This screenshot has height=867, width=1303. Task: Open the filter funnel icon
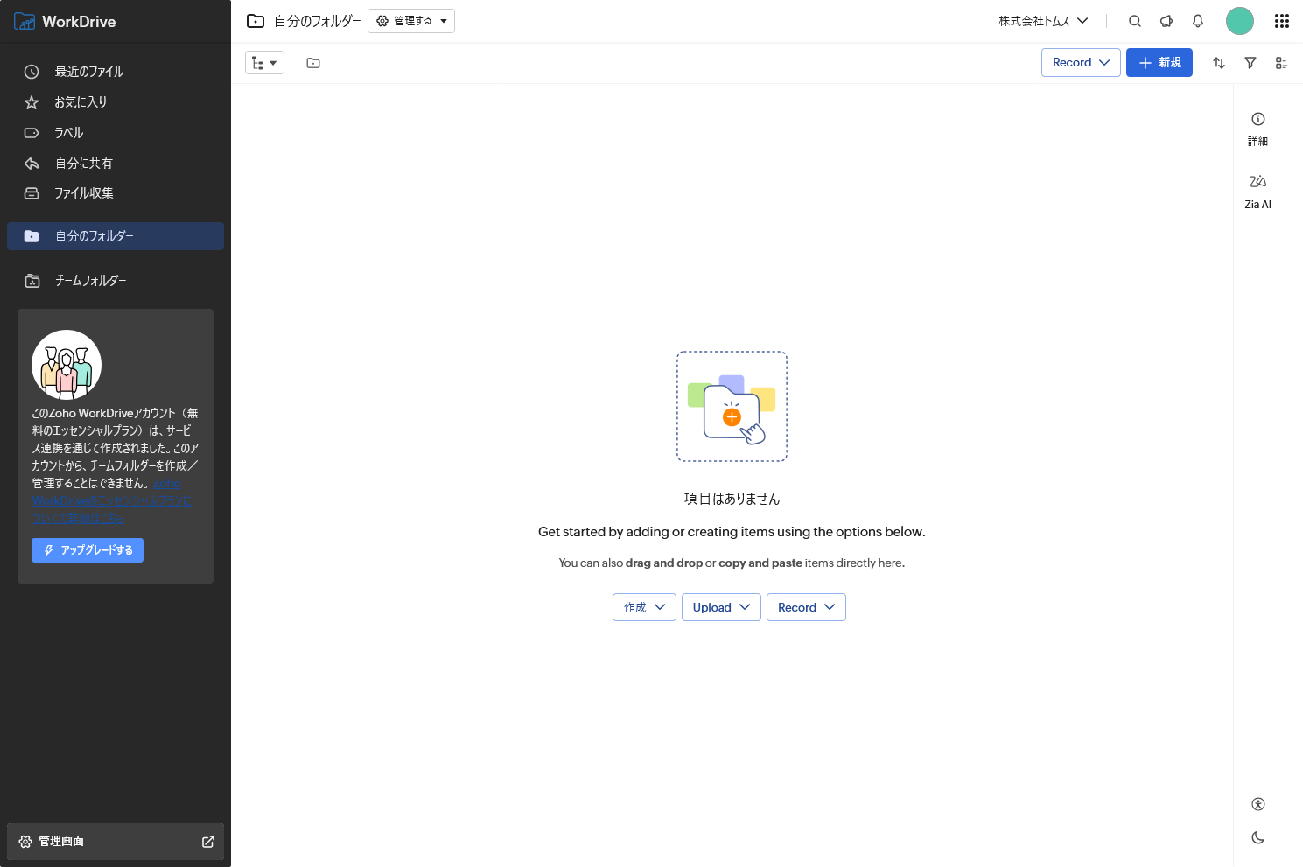1250,63
